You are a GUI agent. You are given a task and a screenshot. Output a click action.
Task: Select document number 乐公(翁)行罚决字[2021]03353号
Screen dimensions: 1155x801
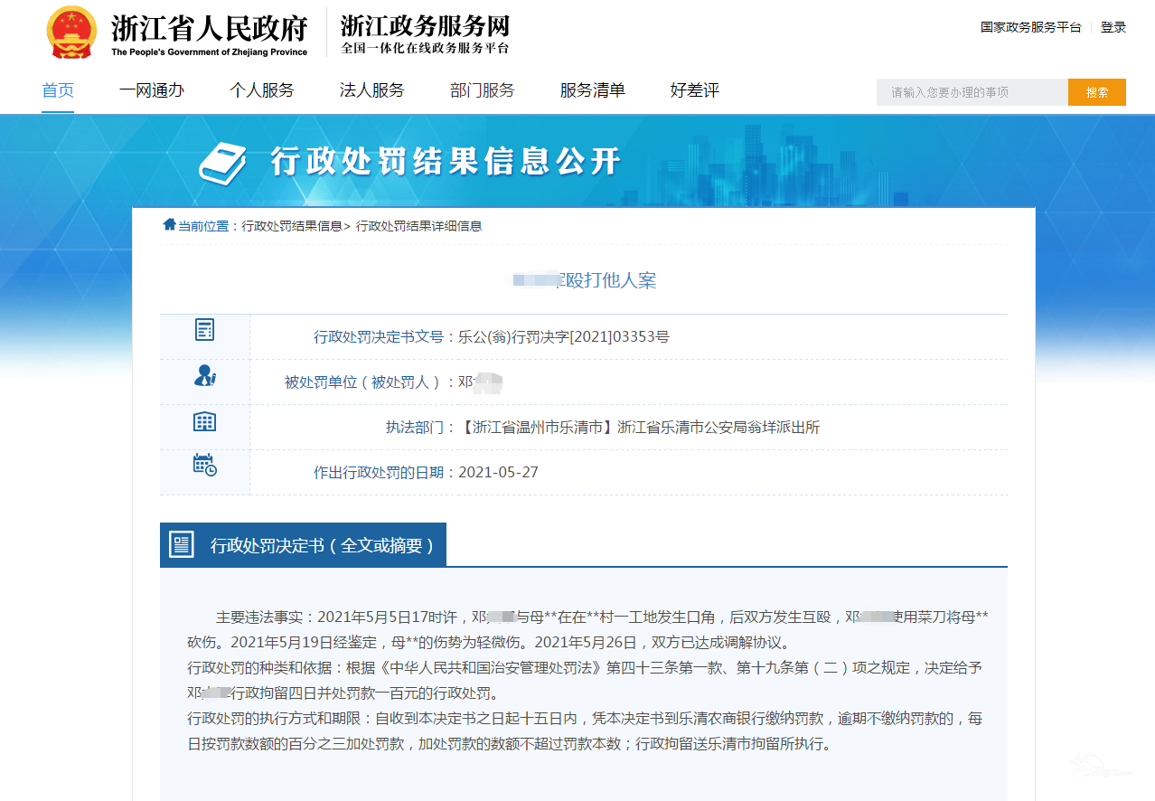coord(564,337)
